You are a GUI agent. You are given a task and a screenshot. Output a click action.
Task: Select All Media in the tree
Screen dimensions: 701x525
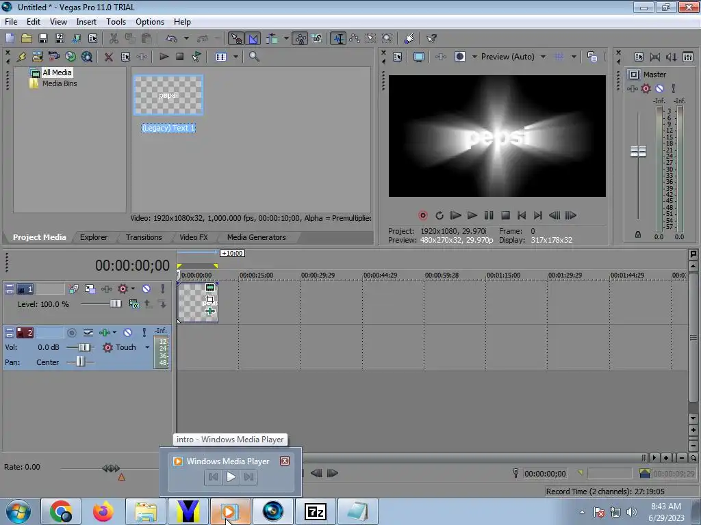(57, 72)
